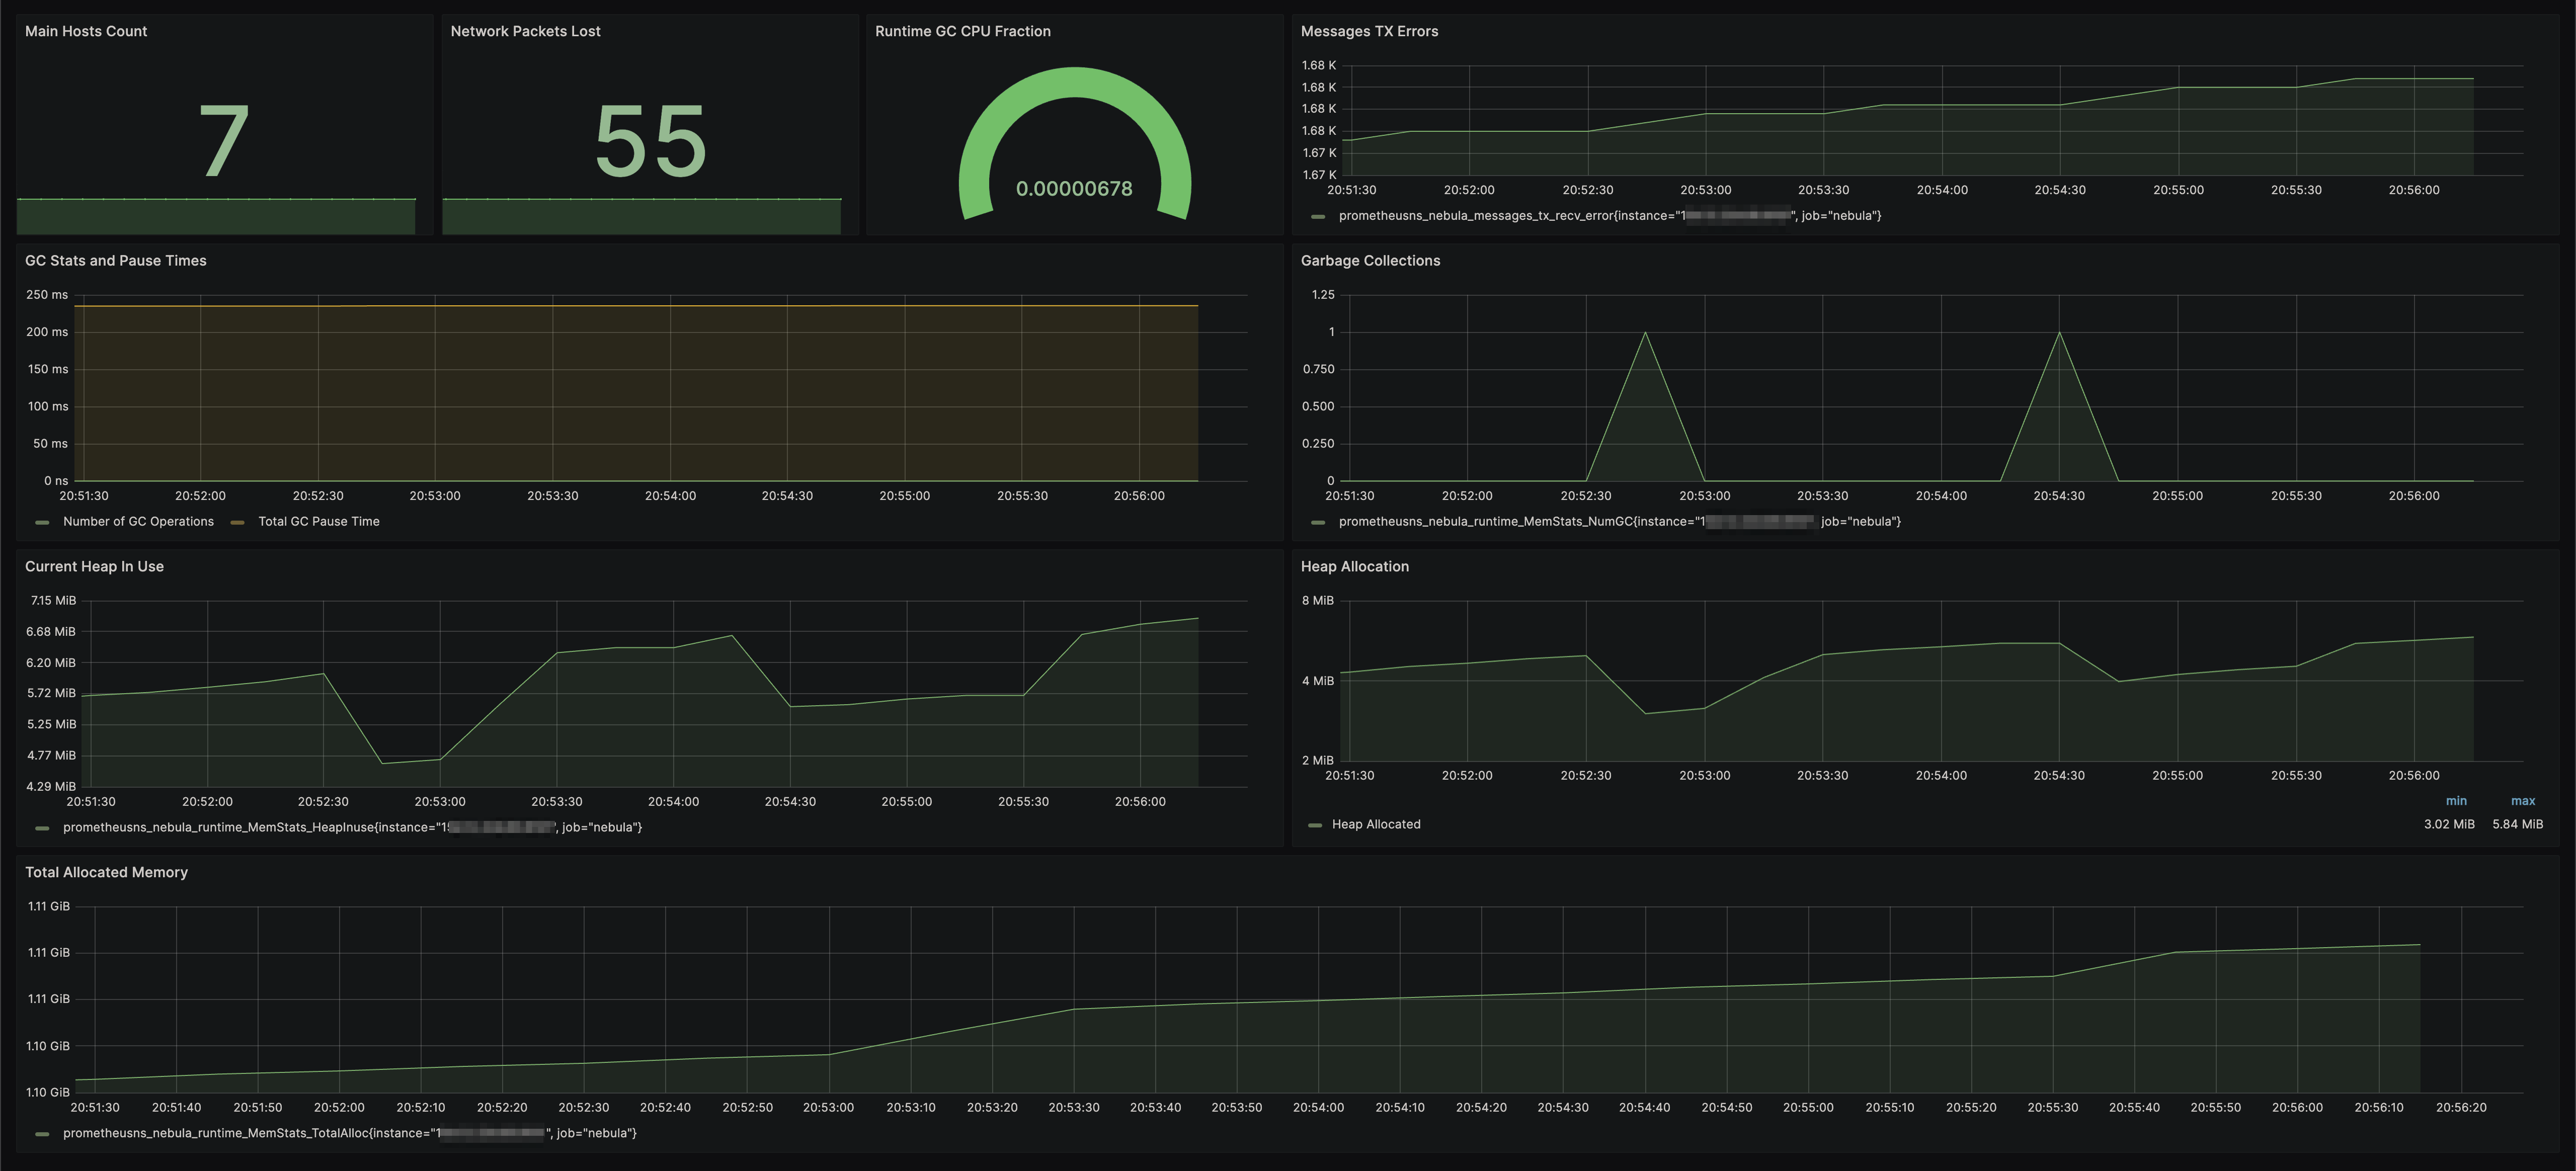The height and width of the screenshot is (1171, 2576).
Task: Open the Runtime GC CPU Fraction panel title
Action: click(x=962, y=31)
